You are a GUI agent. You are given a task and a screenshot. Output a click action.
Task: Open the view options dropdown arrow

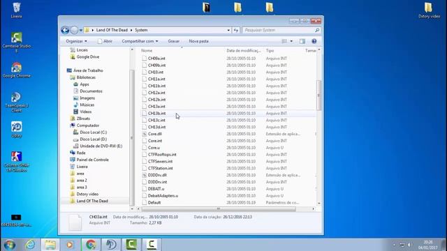(291, 41)
